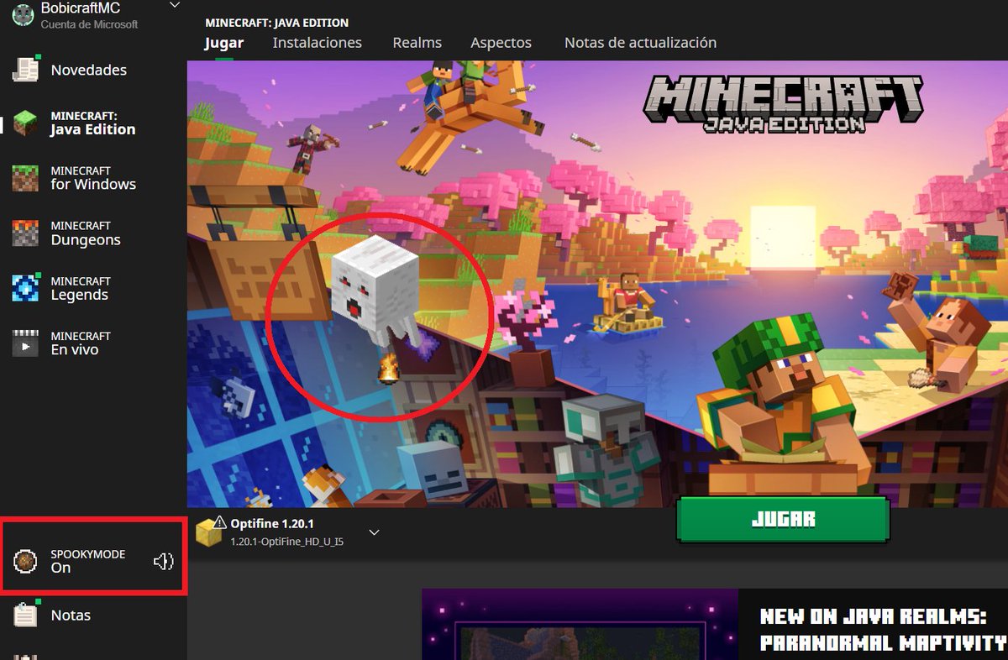Open Minecraft Legends icon
1008x660 pixels.
click(x=25, y=288)
